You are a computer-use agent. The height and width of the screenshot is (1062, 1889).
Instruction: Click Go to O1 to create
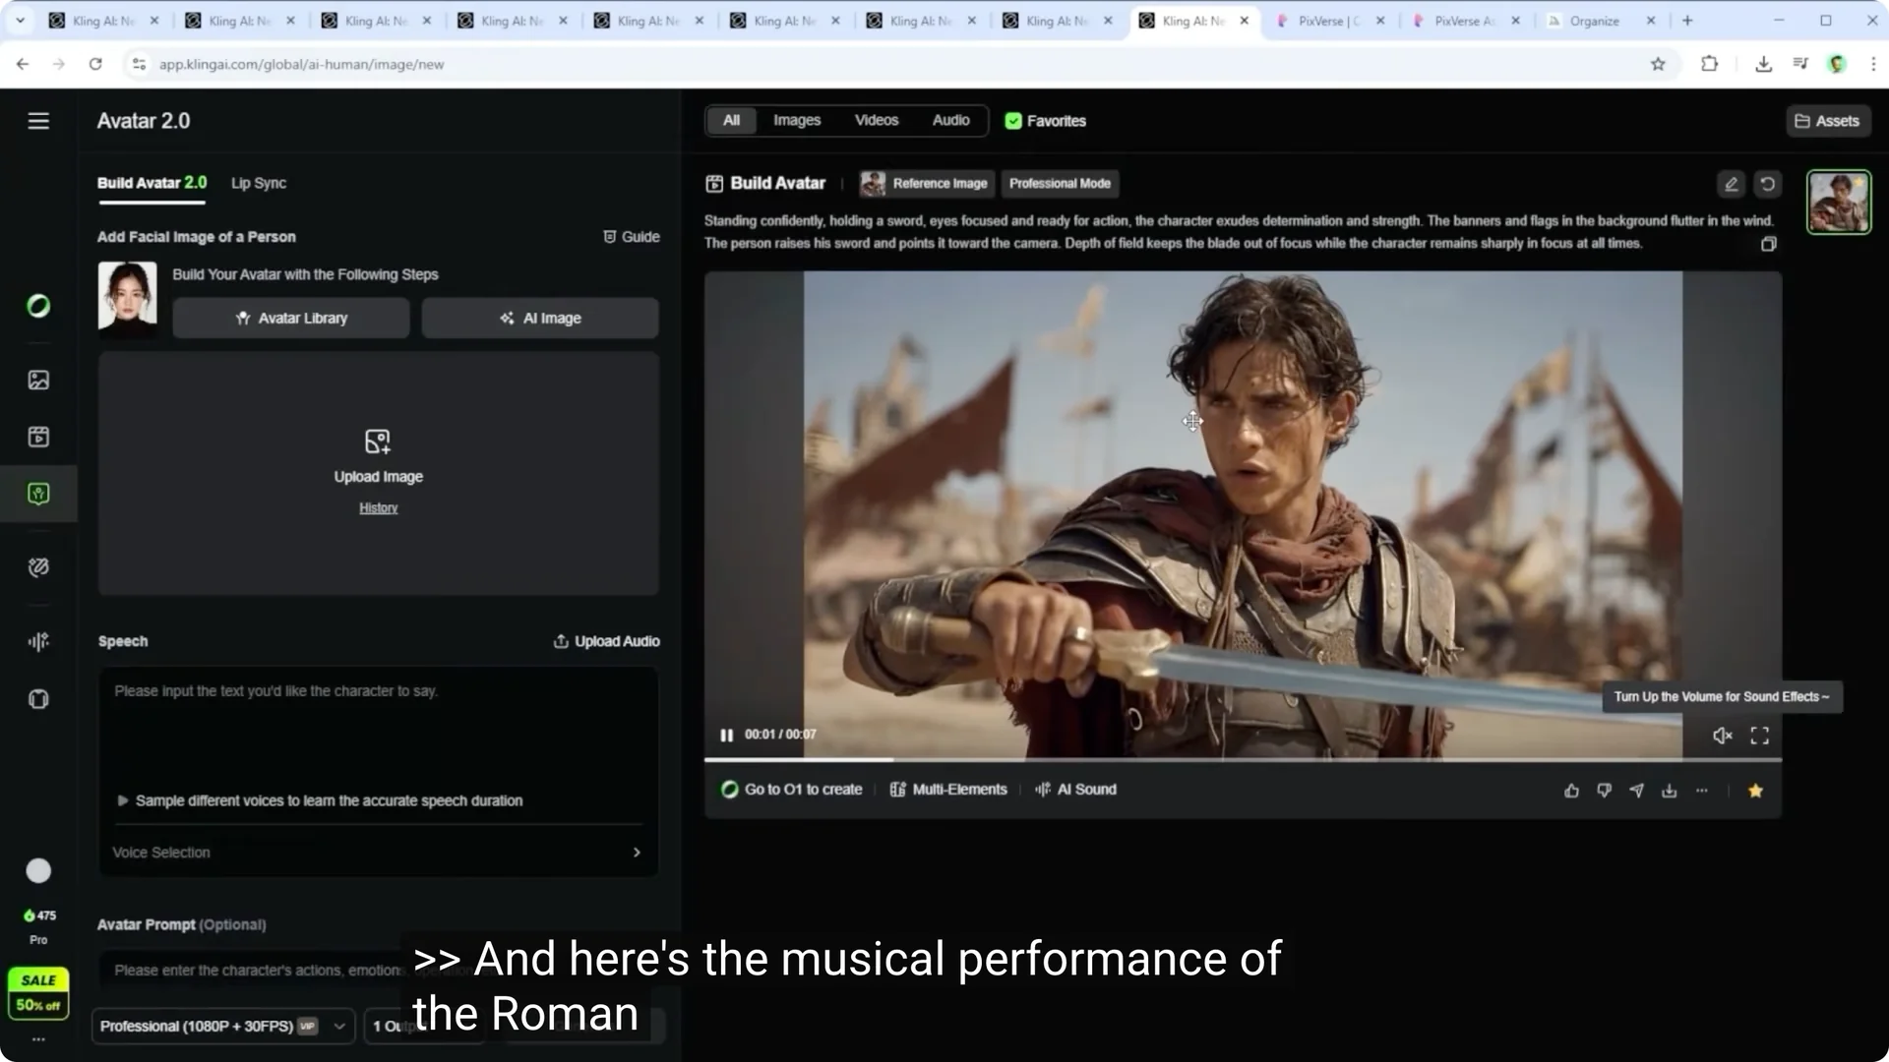tap(792, 790)
